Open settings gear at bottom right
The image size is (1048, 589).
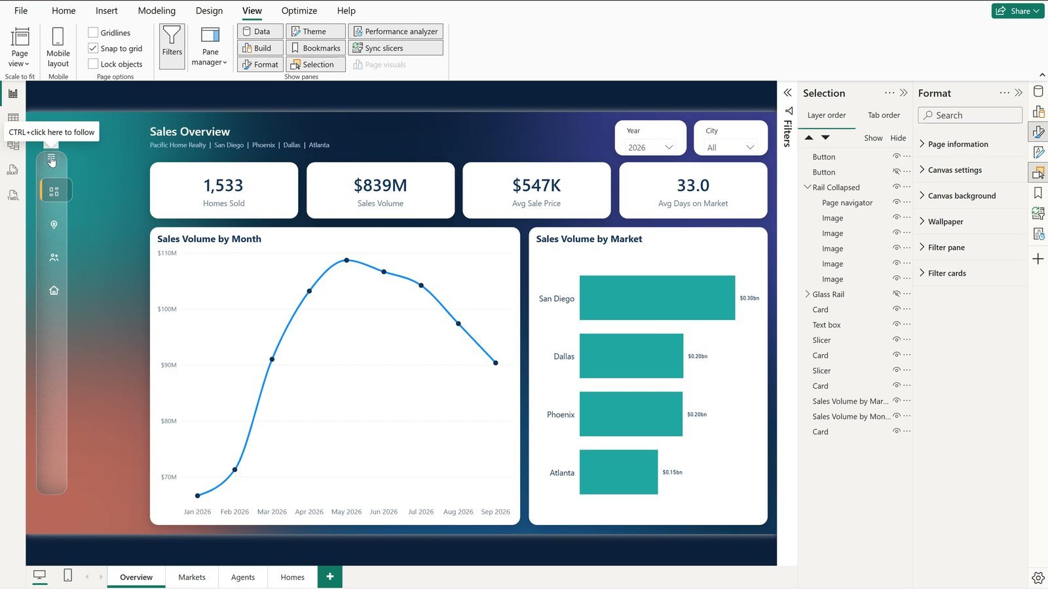[x=1038, y=577]
